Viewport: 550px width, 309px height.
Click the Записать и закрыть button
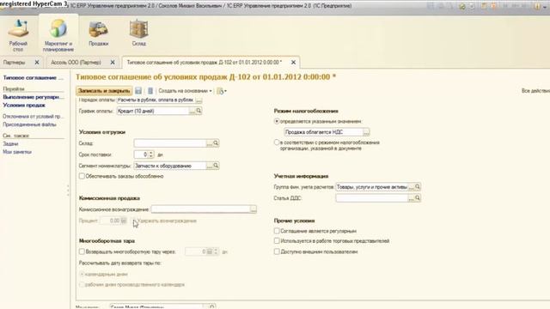104,91
